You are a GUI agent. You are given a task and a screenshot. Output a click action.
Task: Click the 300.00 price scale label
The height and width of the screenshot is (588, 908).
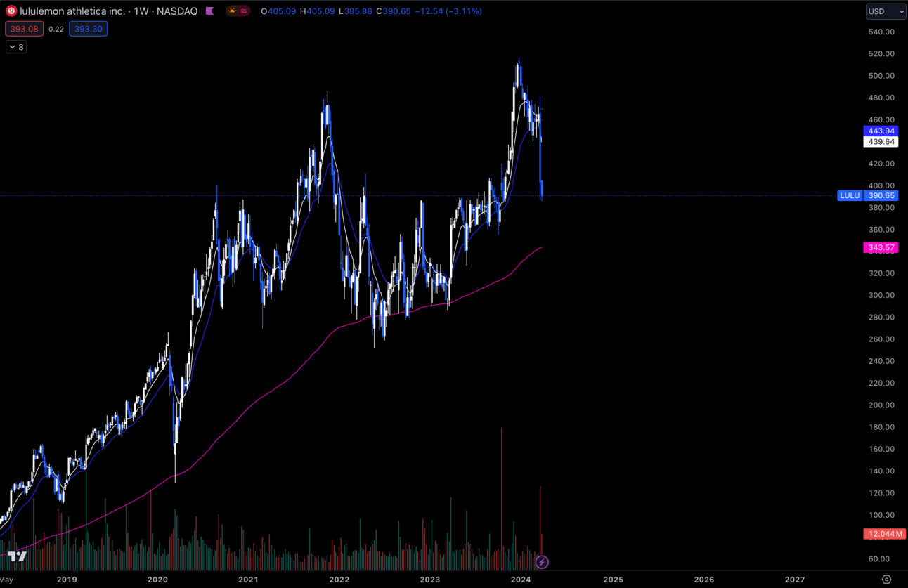coord(881,295)
